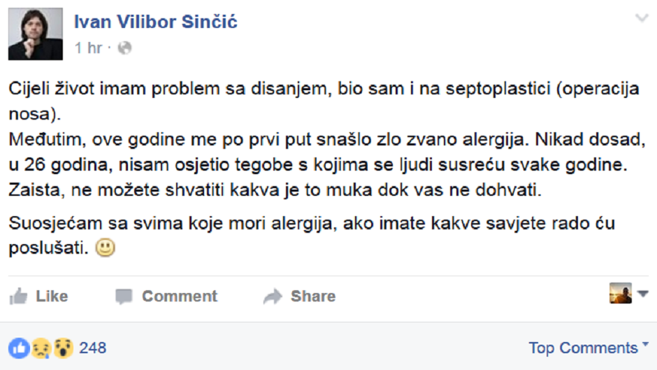The height and width of the screenshot is (370, 657).
Task: Click the speech bubble Comment icon
Action: 124,297
